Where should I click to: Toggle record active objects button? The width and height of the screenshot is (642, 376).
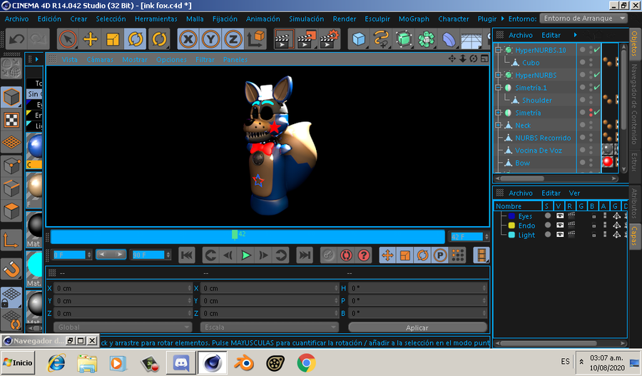[x=328, y=255]
